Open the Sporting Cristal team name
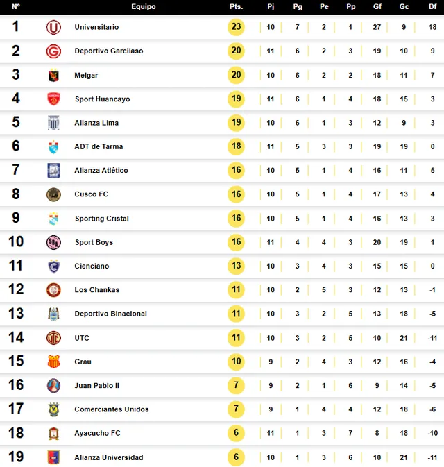The image size is (444, 467). [x=102, y=219]
